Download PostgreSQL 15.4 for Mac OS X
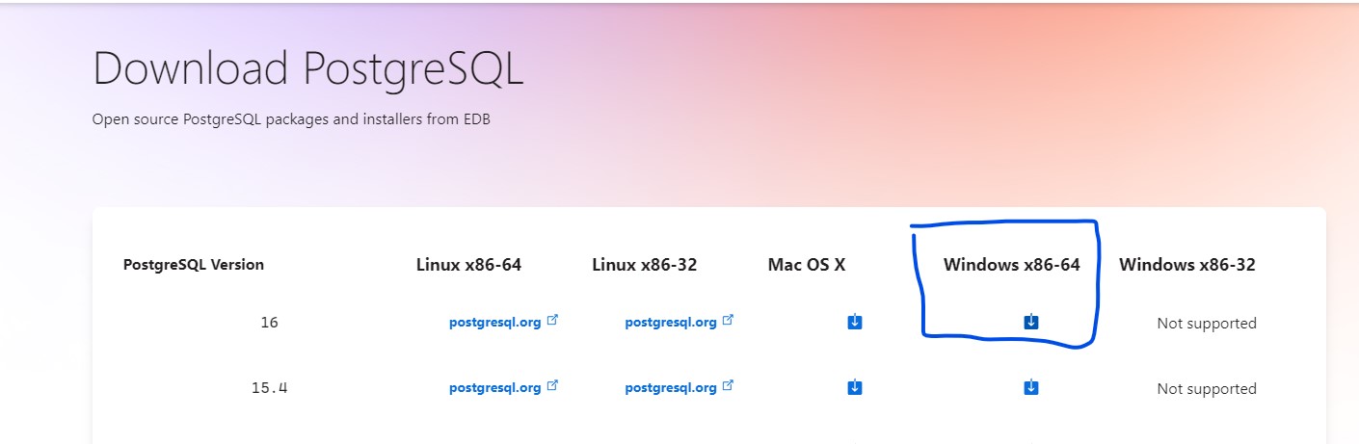Viewport: 1359px width, 444px height. [854, 387]
